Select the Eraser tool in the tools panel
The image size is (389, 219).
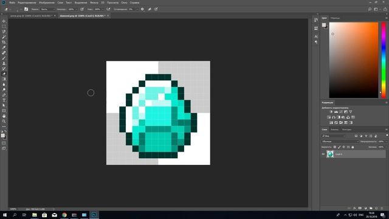tap(4, 74)
